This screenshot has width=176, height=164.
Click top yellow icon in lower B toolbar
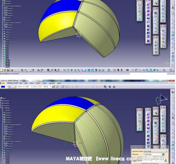tap(139, 114)
